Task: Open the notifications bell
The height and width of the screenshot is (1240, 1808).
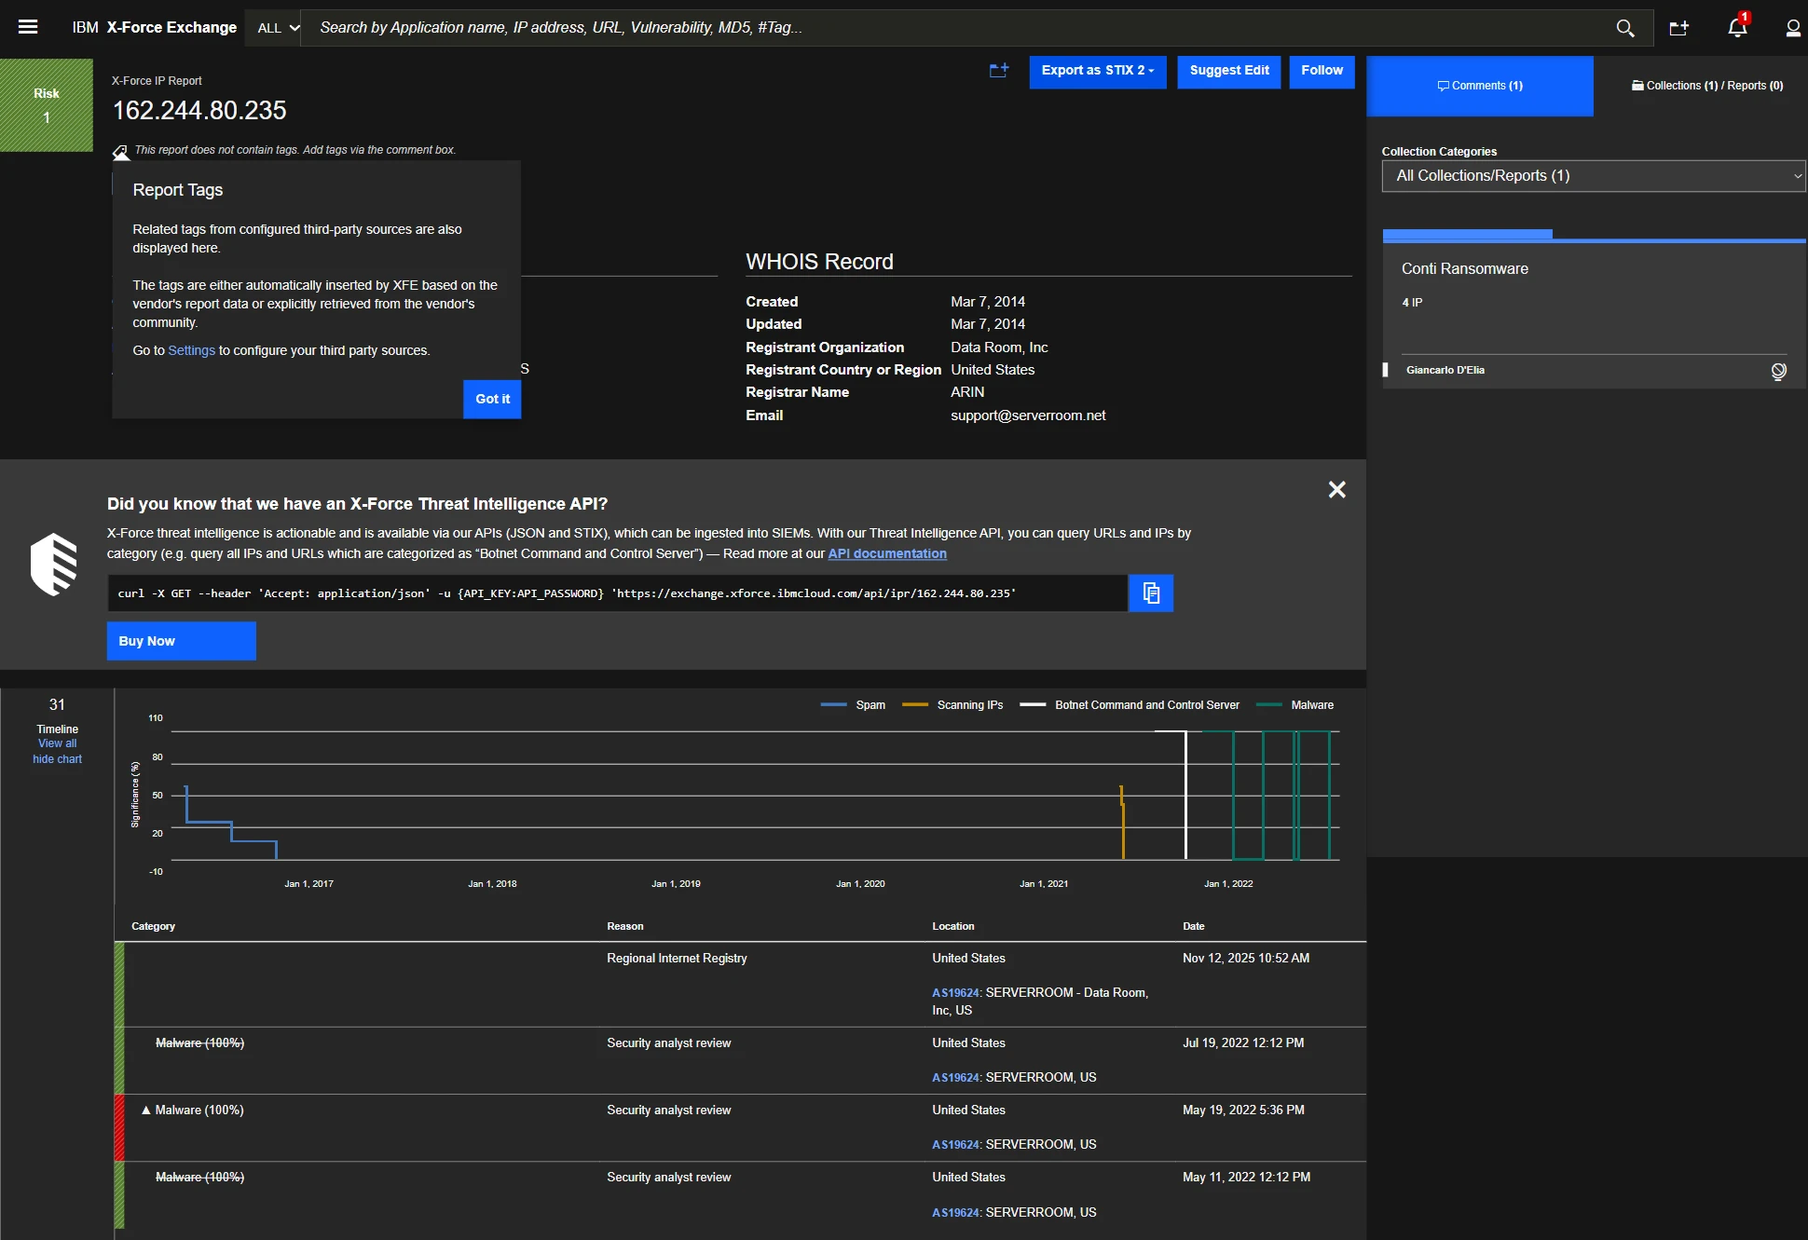Action: click(x=1737, y=27)
